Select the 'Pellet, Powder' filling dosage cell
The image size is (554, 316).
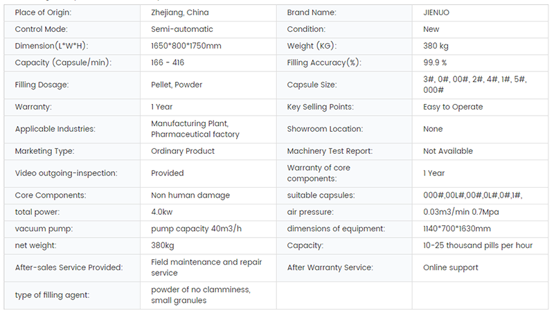tap(177, 85)
